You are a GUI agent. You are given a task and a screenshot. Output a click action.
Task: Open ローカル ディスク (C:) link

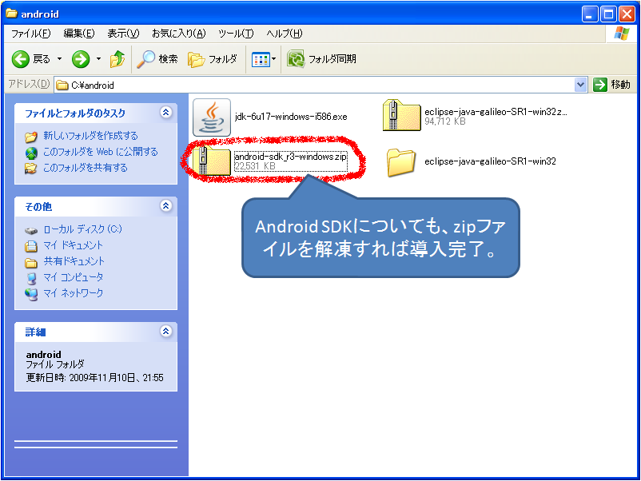[x=82, y=229]
